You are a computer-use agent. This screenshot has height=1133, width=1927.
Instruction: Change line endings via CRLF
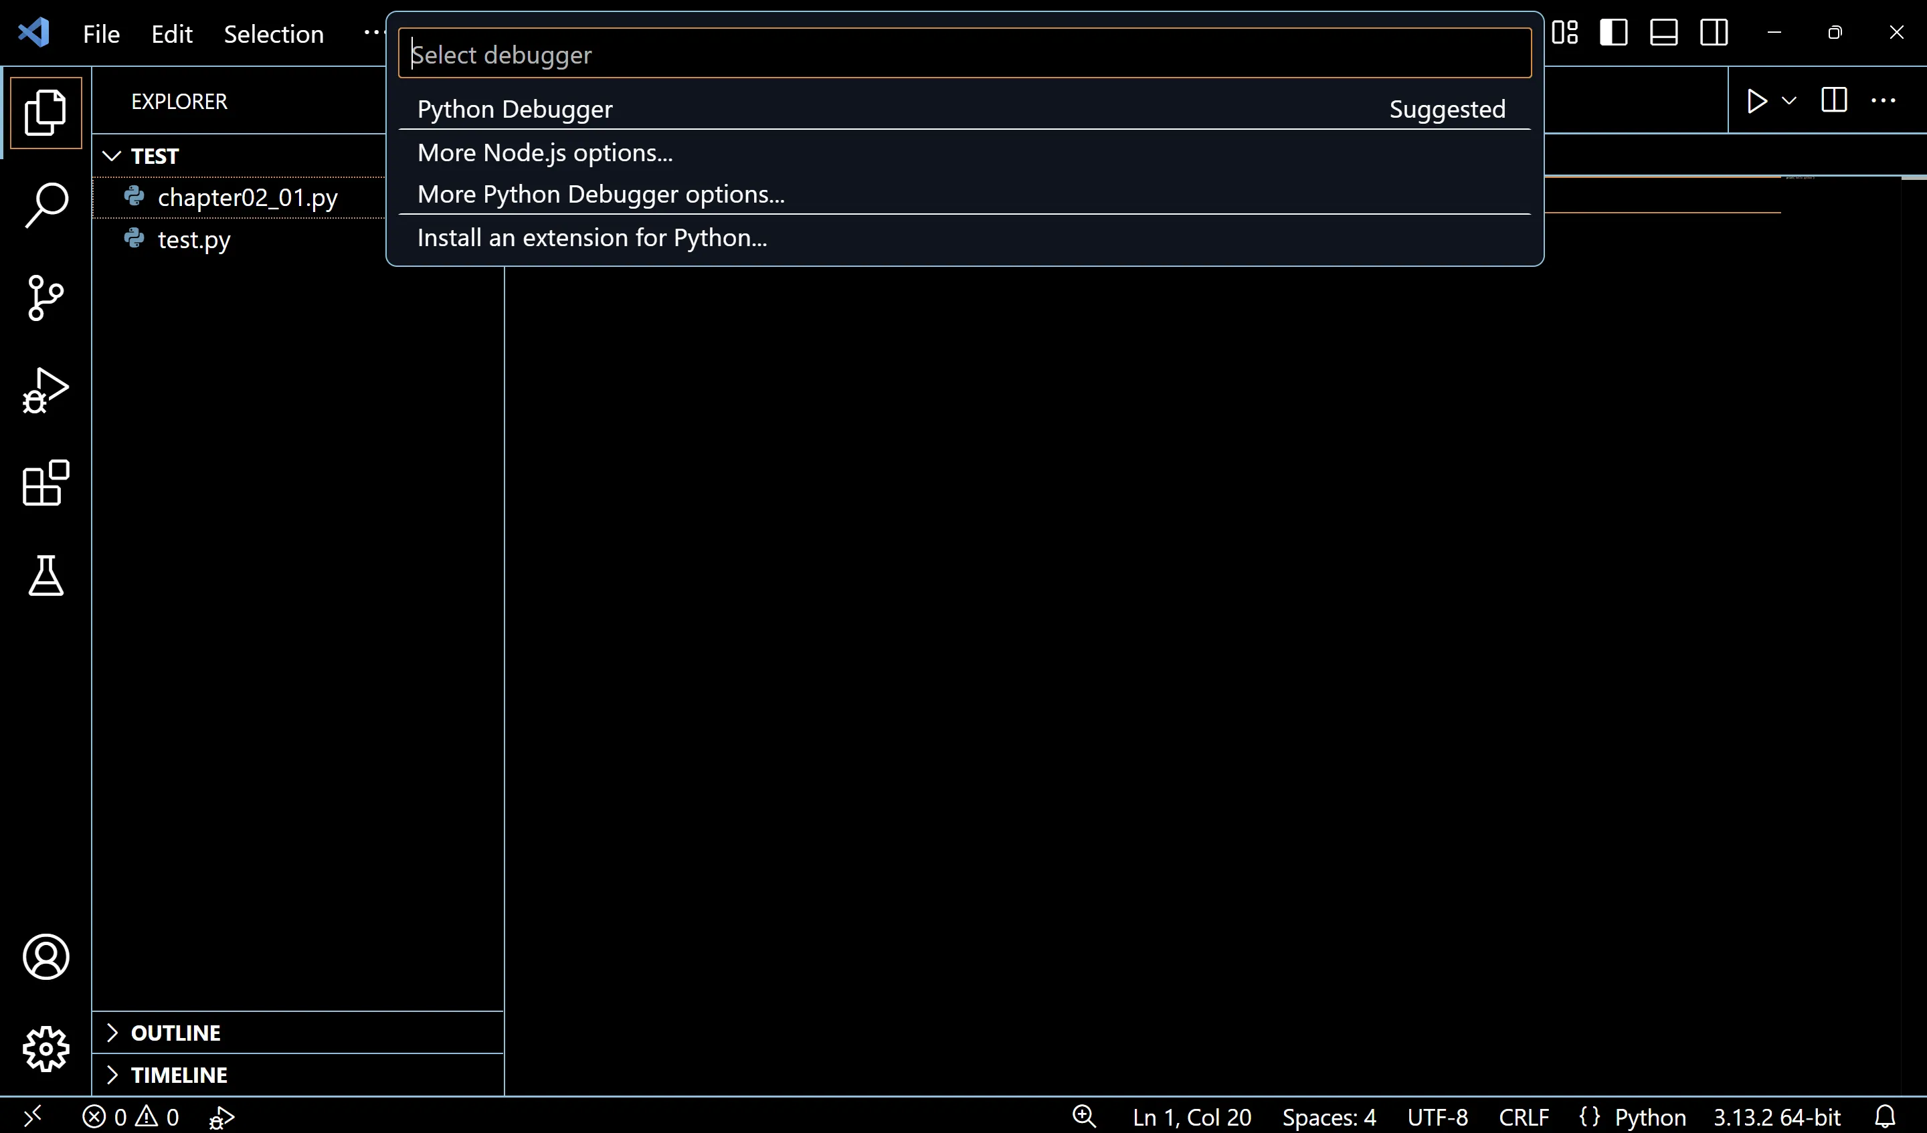[x=1524, y=1117]
